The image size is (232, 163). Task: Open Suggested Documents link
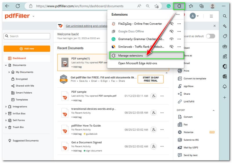26,140
